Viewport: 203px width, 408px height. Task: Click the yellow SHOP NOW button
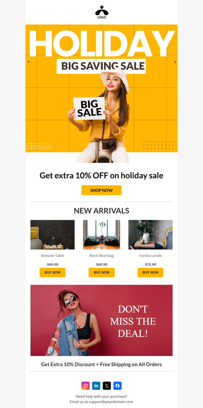[x=101, y=190]
